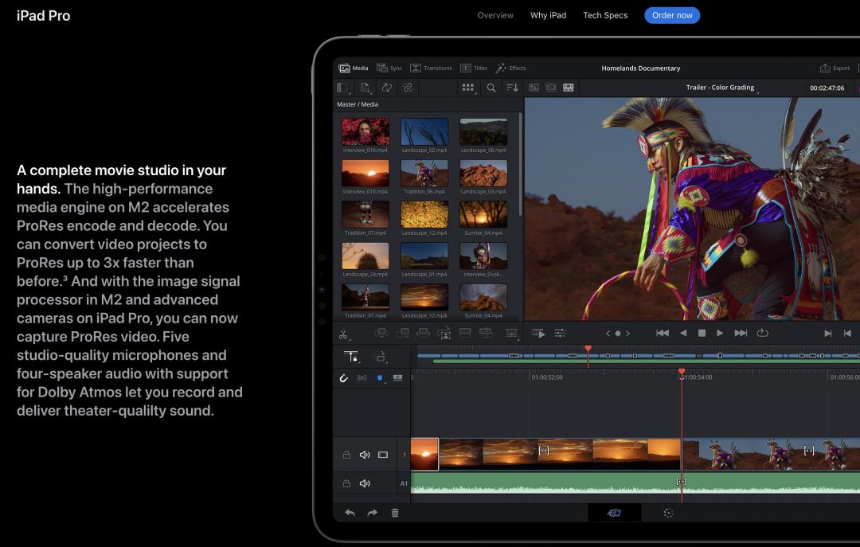Click the search magnifier in media toolbar
Viewport: 860px width, 547px height.
491,88
